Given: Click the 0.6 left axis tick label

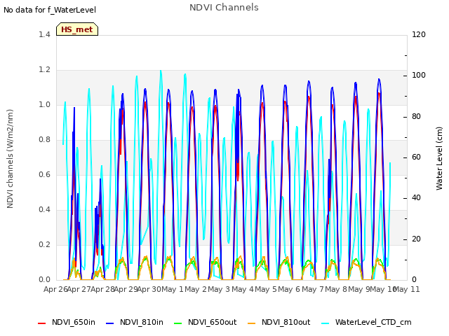Looking at the screenshot, I should point(44,174).
